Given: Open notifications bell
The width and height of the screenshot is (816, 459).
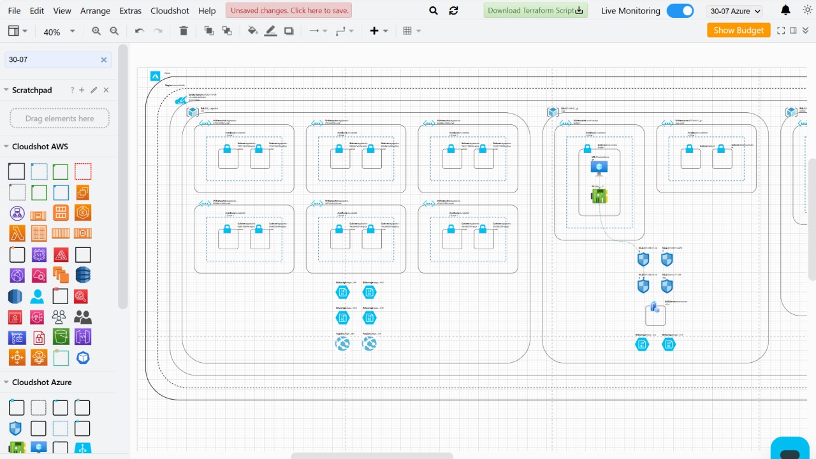Looking at the screenshot, I should (x=785, y=10).
